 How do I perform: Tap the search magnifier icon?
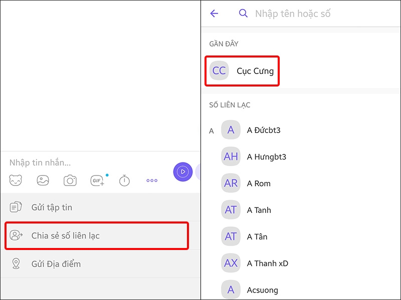(x=243, y=13)
